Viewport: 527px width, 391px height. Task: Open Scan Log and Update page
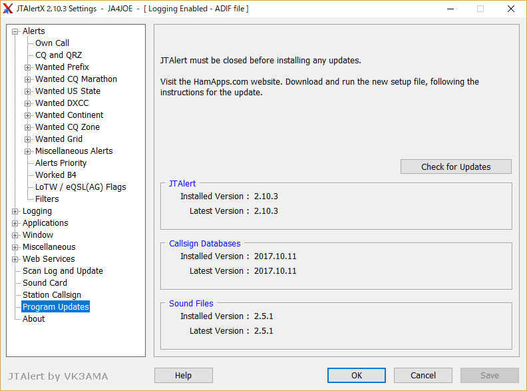coord(63,271)
